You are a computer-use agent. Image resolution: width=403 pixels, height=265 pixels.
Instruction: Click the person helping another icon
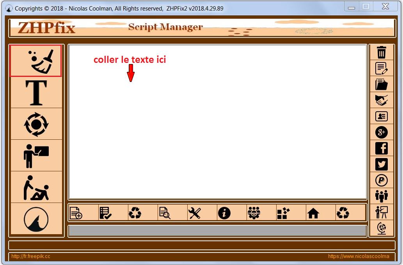(36, 187)
